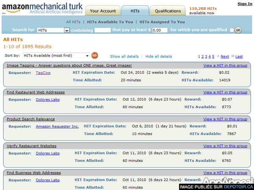254x190 pixels.
Task: Open Find Restaurant Web Addresses title
Action: click(x=36, y=92)
